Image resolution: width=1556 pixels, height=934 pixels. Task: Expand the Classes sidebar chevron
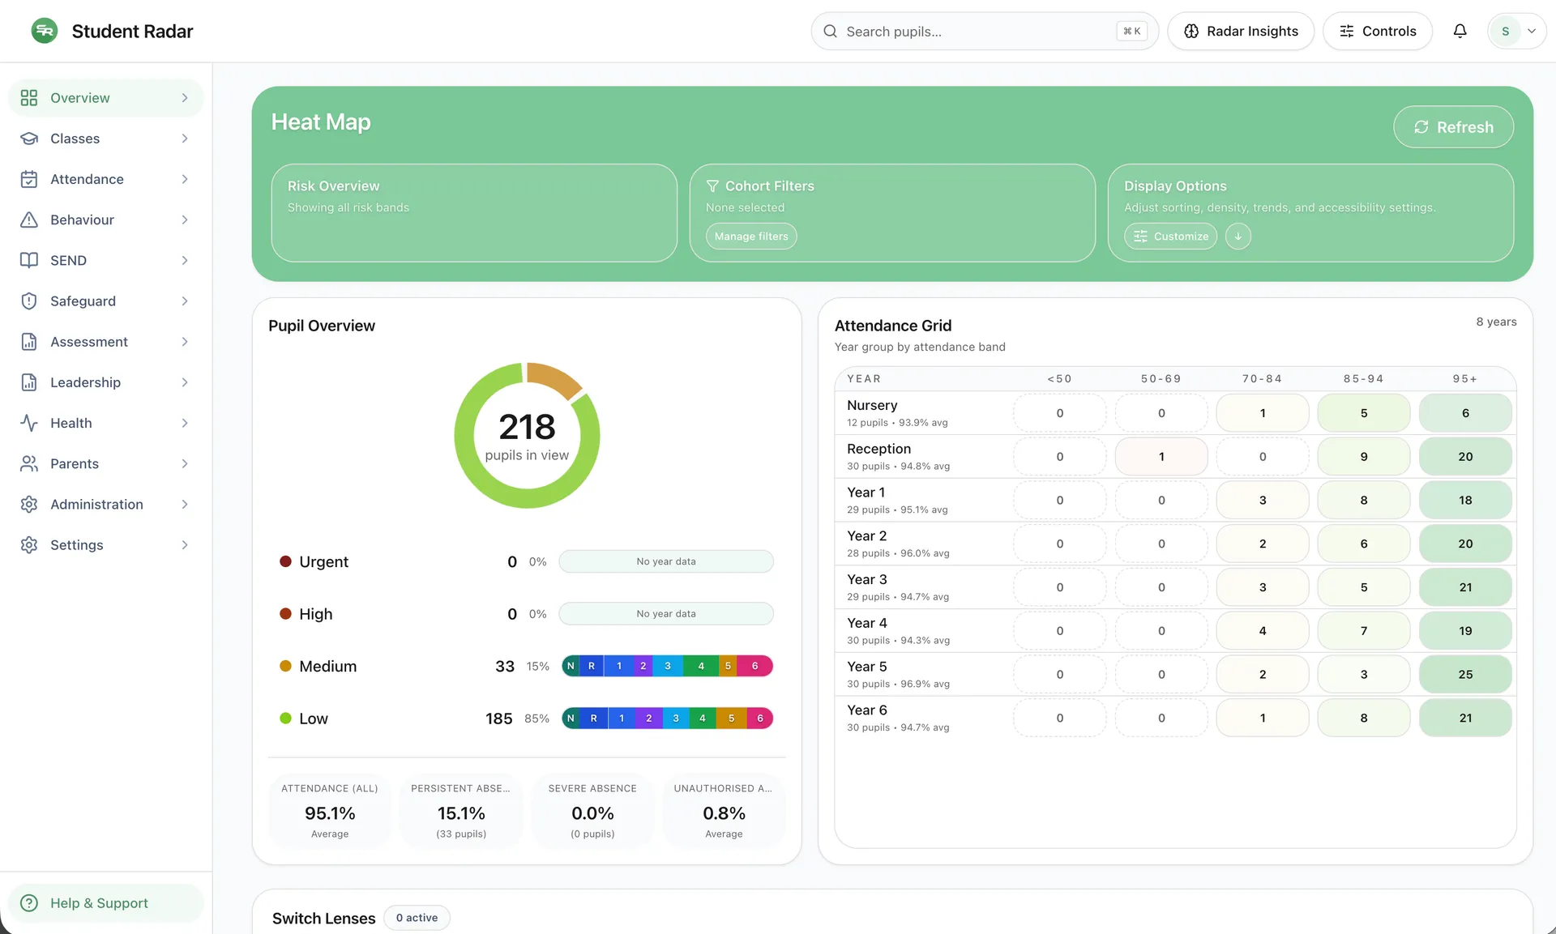tap(185, 139)
